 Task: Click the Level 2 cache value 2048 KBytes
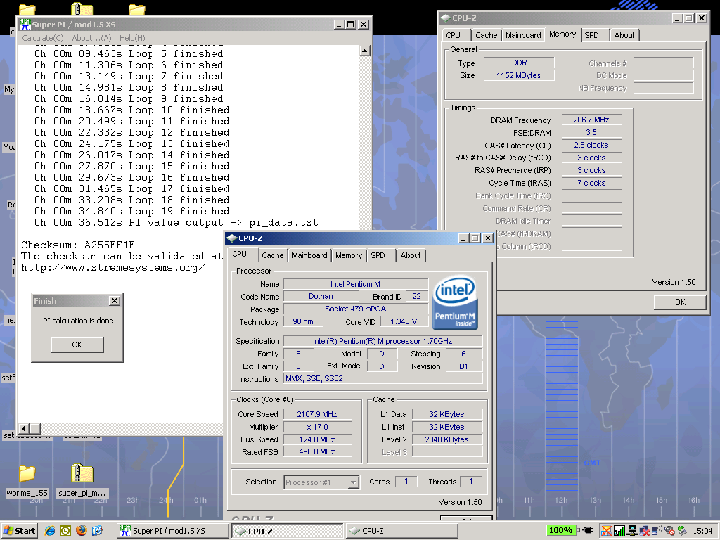click(447, 439)
